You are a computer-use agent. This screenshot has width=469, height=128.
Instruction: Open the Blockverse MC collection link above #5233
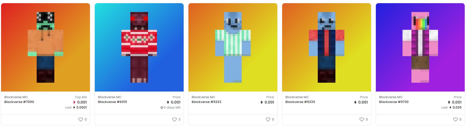[203, 97]
